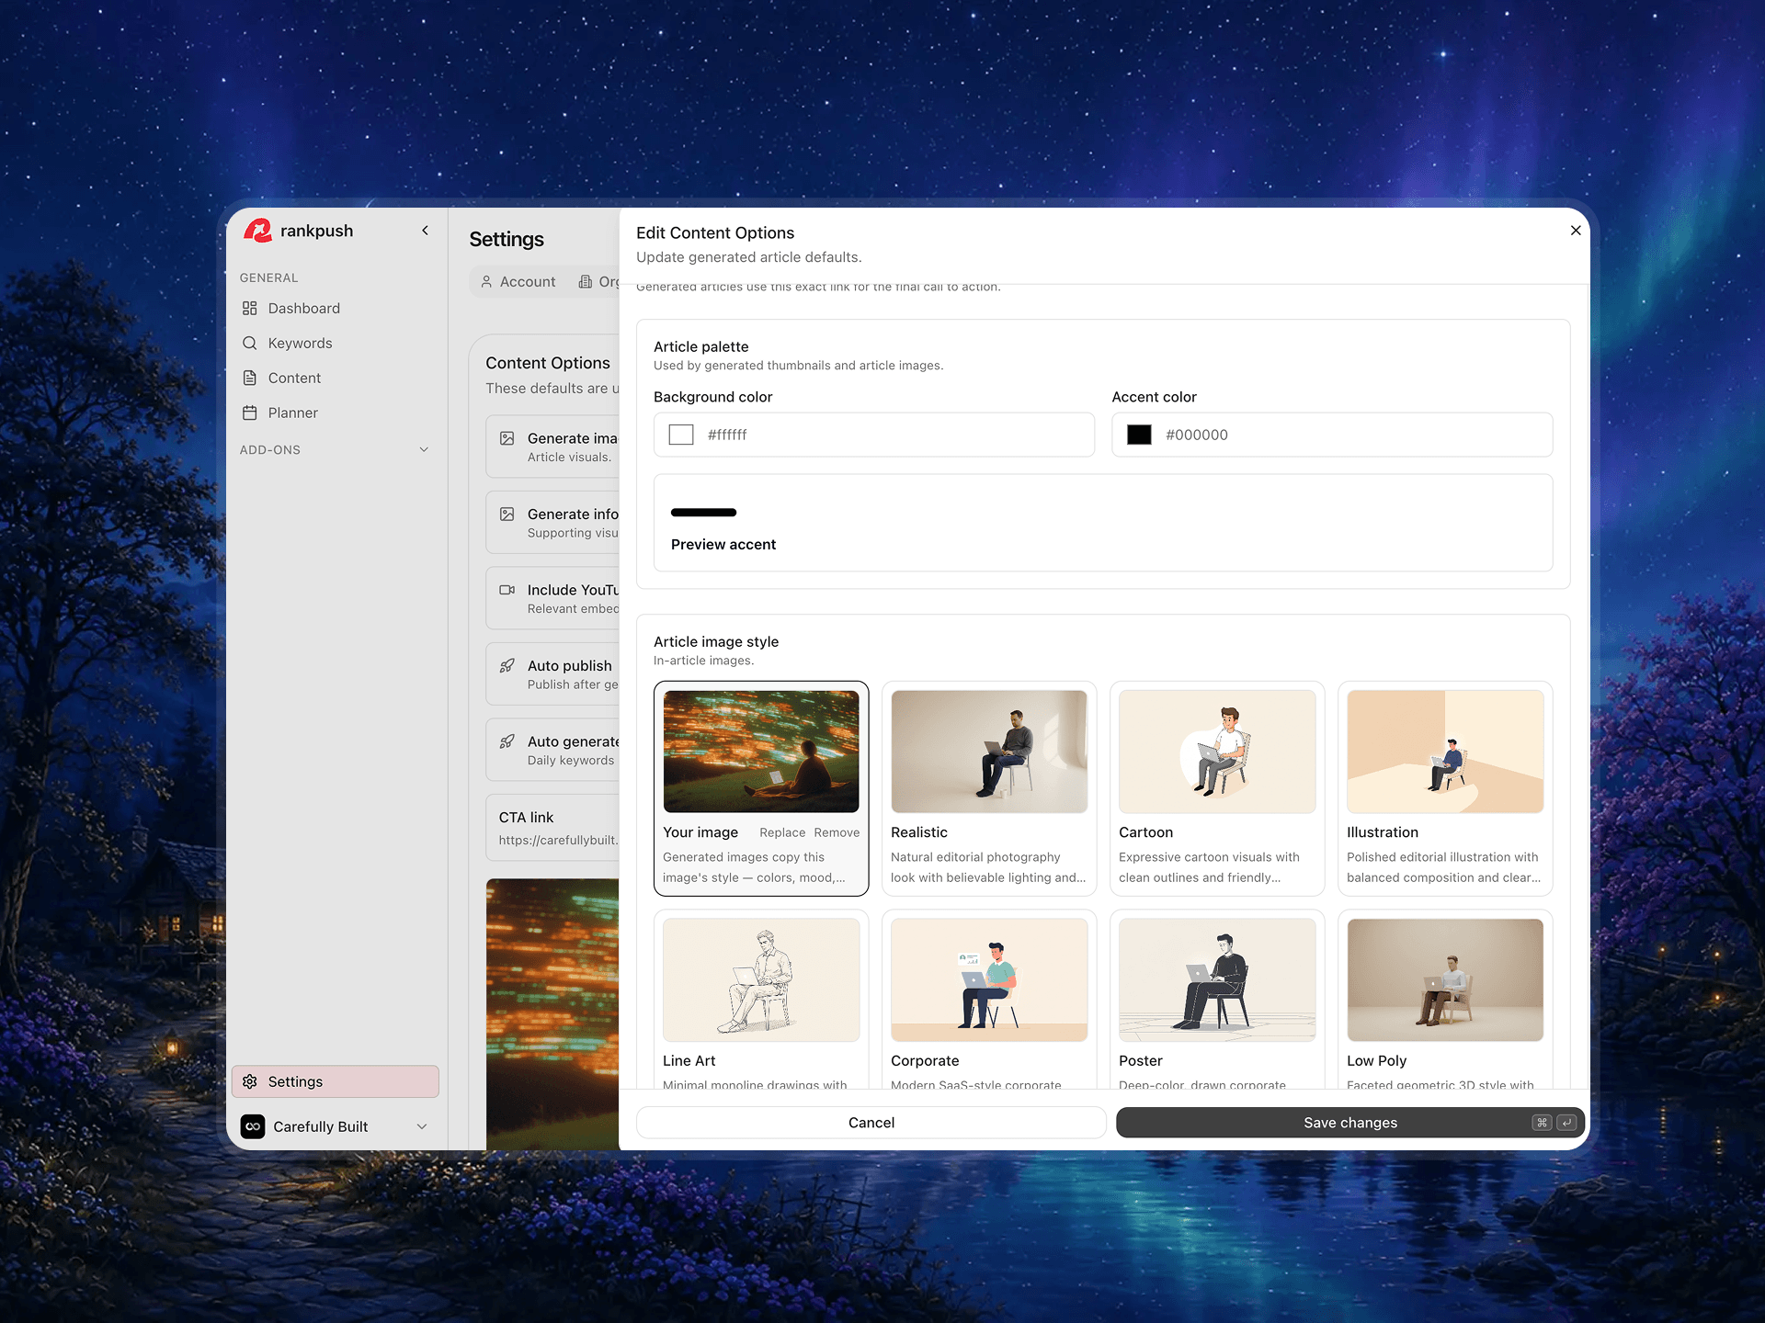Click the Article image style heading
Viewport: 1765px width, 1323px height.
[x=716, y=641]
